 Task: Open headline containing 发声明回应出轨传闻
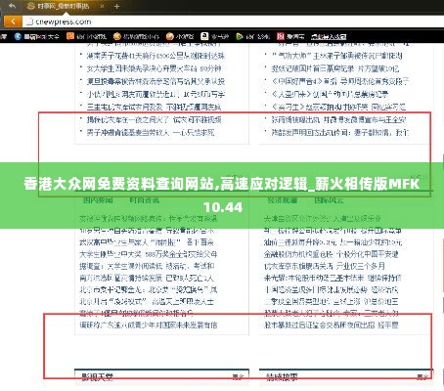pos(340,133)
